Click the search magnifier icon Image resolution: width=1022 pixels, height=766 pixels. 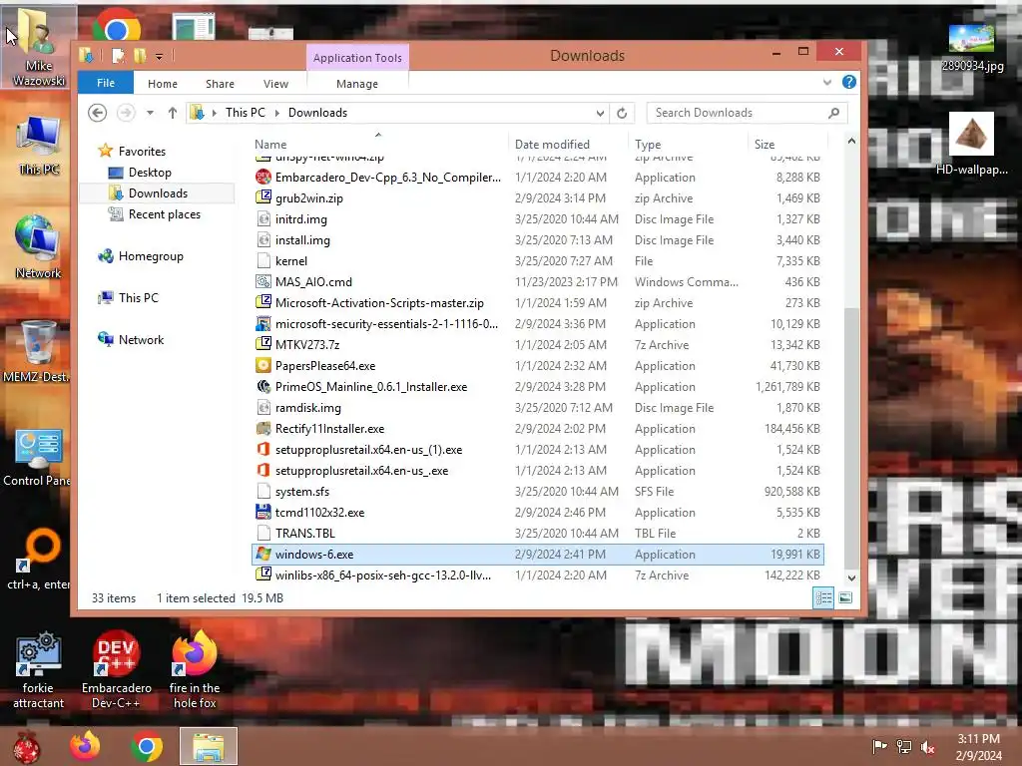coord(833,113)
